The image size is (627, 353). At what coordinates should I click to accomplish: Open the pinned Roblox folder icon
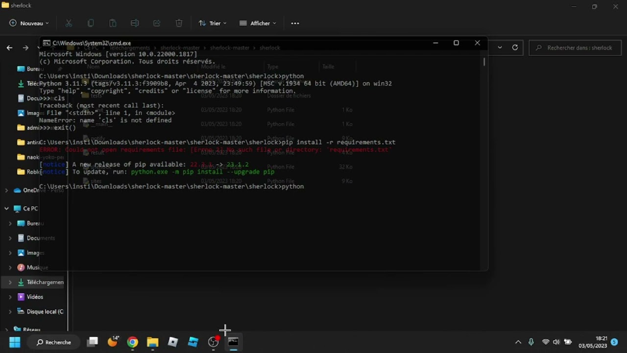click(21, 172)
